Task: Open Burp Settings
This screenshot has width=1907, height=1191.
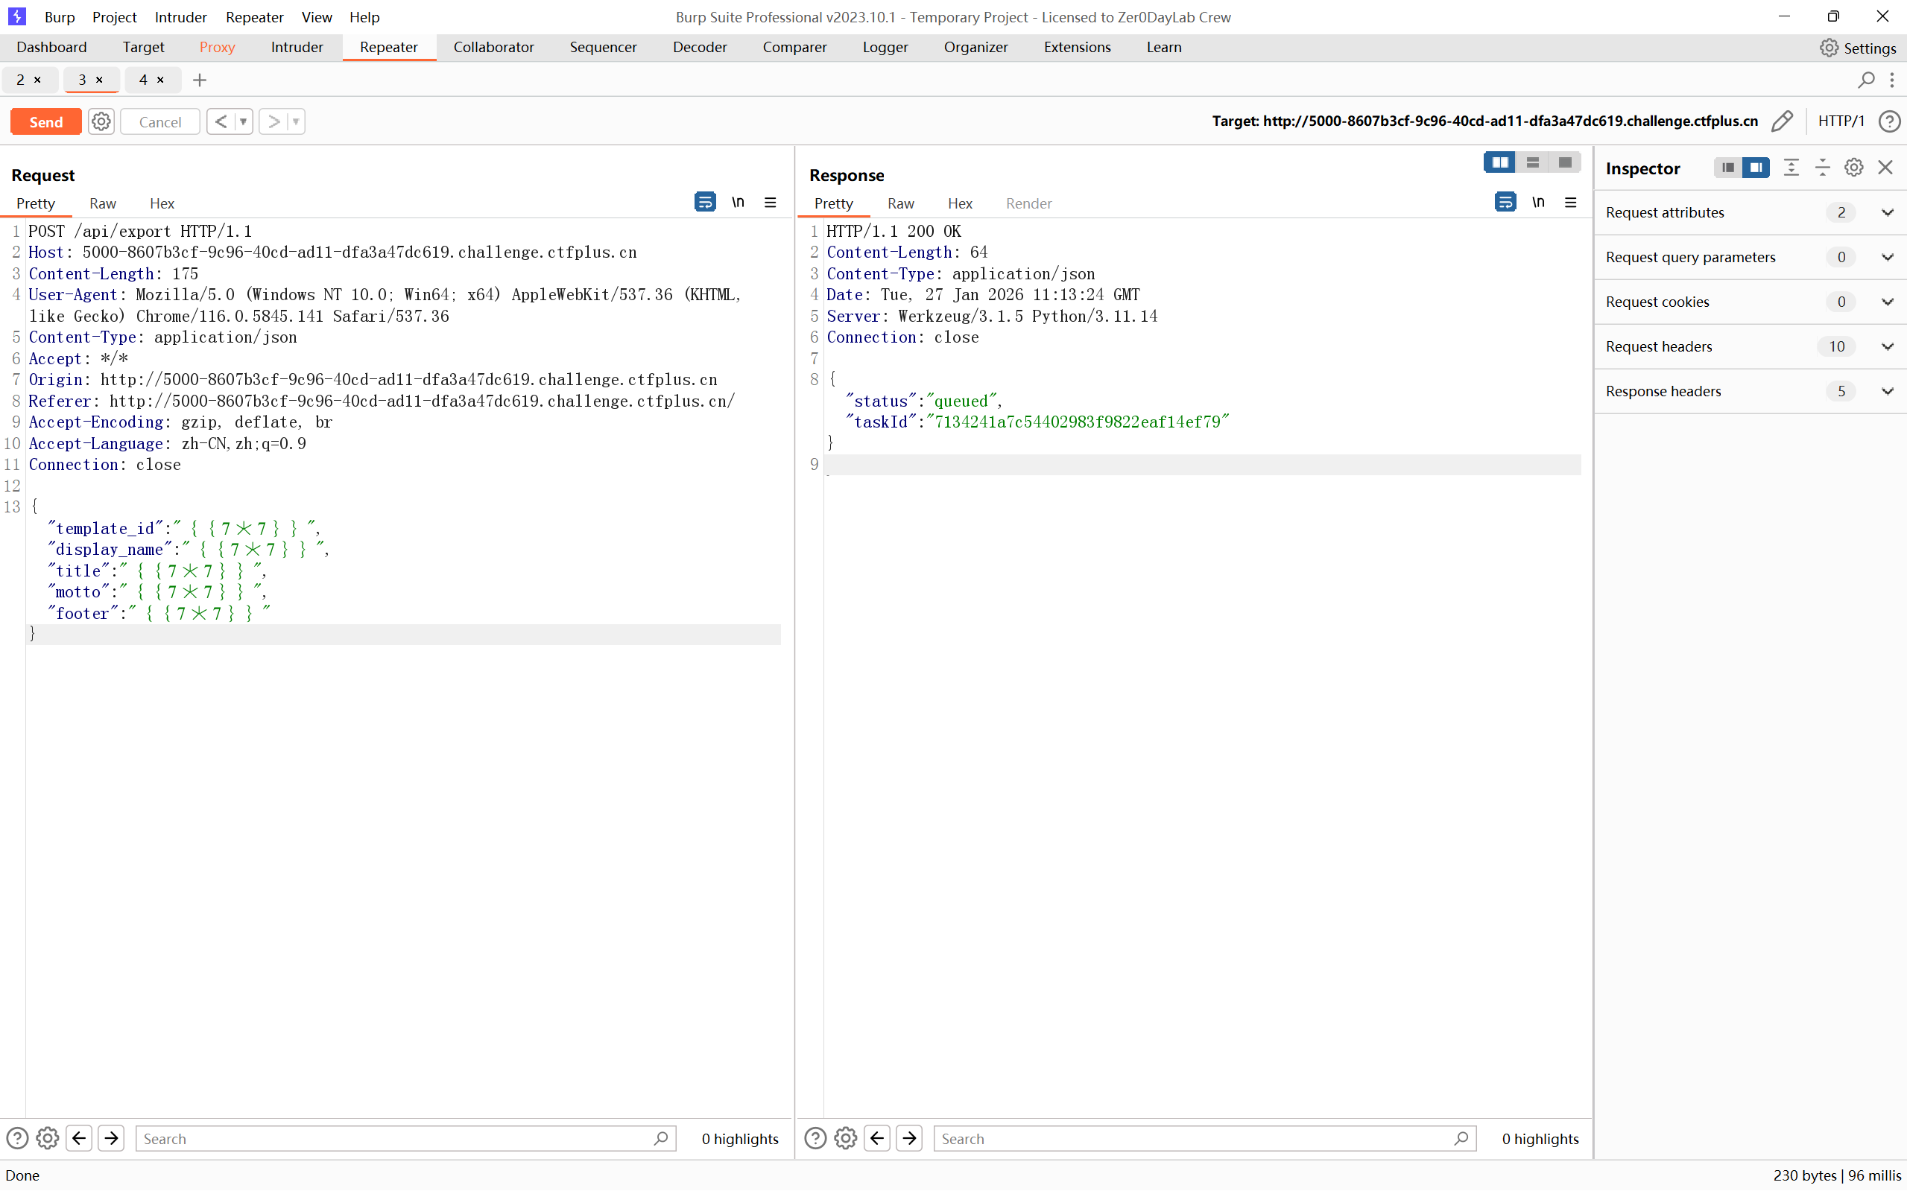Action: coord(1857,47)
